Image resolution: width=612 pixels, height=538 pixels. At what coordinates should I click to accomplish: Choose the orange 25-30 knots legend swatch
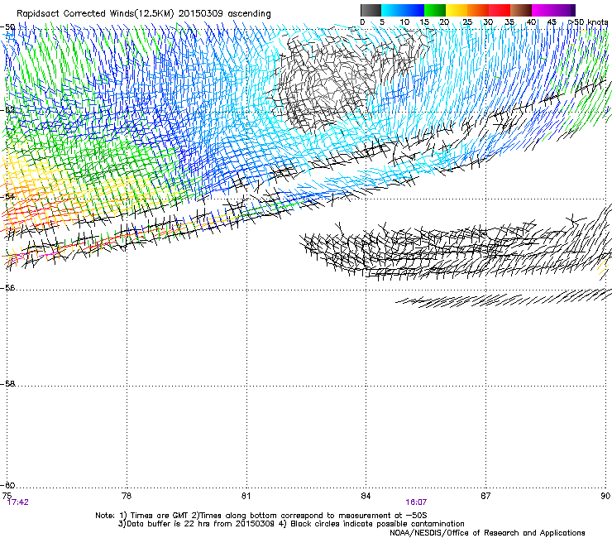click(478, 10)
